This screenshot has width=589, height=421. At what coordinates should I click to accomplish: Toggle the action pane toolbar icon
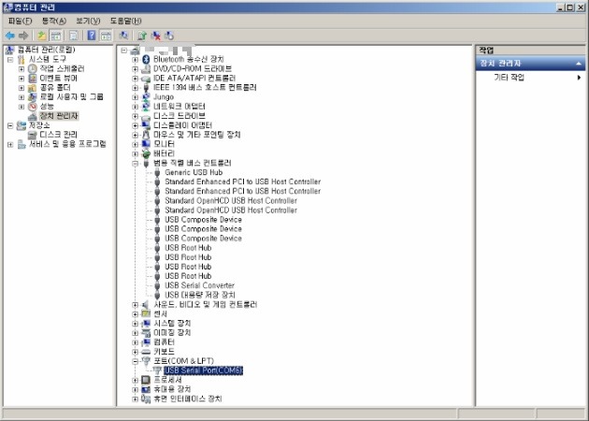pos(107,36)
